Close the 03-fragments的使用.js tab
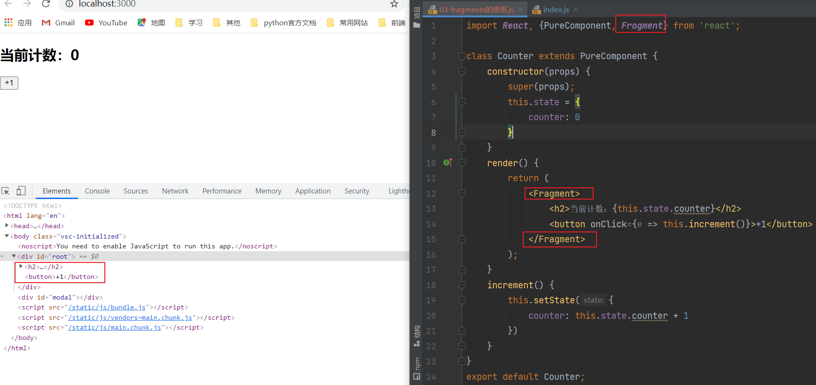Viewport: 816px width, 385px height. click(x=520, y=9)
